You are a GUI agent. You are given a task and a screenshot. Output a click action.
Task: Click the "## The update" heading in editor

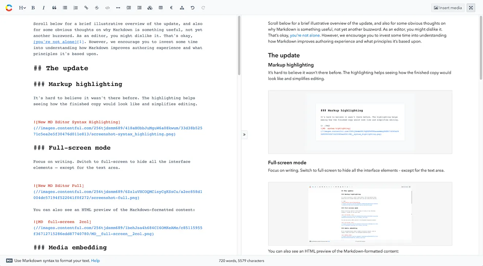coord(61,68)
